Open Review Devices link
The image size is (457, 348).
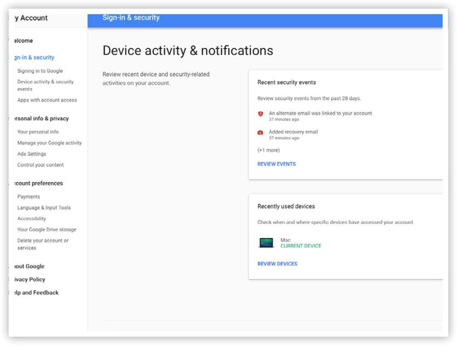tap(277, 264)
